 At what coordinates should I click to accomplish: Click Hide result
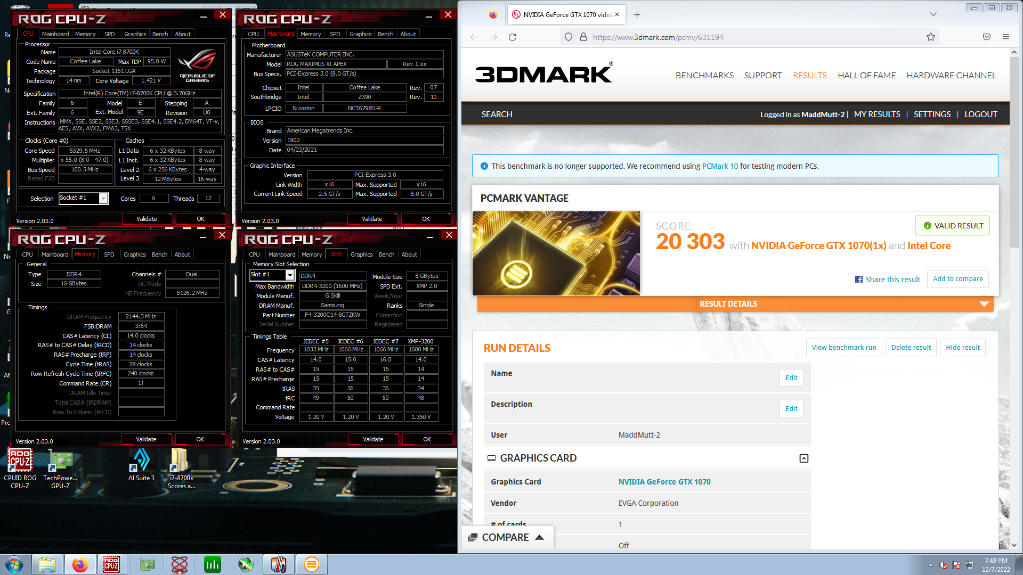962,347
